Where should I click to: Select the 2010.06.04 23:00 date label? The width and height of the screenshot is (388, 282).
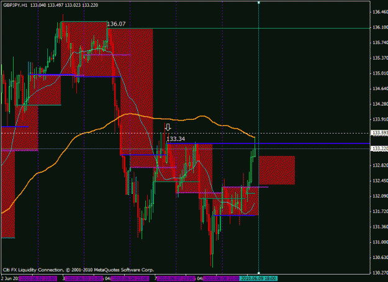point(130,279)
